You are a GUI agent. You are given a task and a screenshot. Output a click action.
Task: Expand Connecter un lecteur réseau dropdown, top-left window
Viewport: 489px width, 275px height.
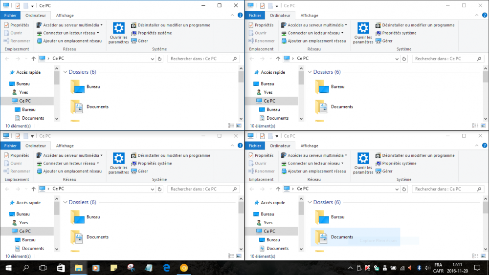[x=98, y=33]
